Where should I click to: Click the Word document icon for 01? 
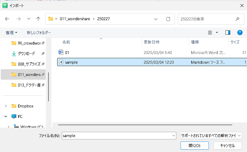click(61, 52)
